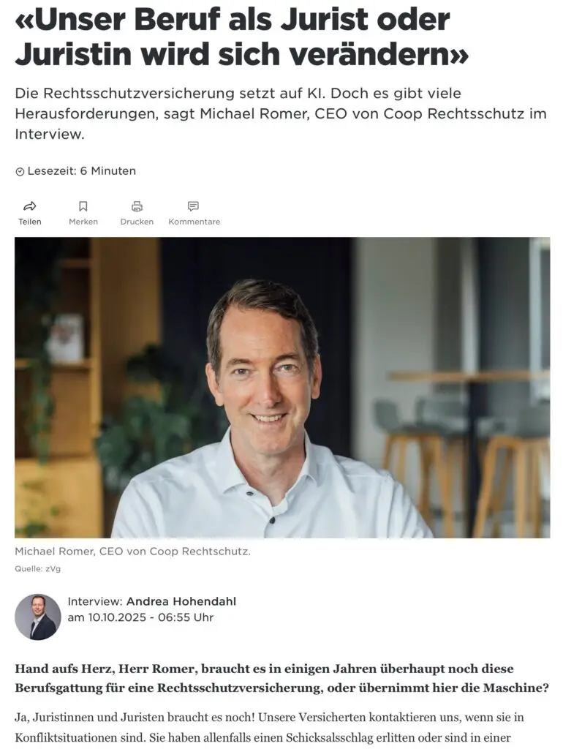The width and height of the screenshot is (563, 749).
Task: Click the round author avatar photo
Action: pyautogui.click(x=38, y=617)
